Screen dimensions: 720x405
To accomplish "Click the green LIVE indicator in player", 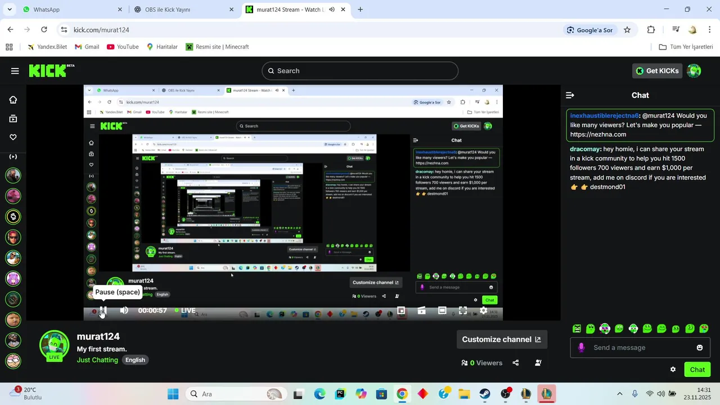I will pyautogui.click(x=185, y=310).
